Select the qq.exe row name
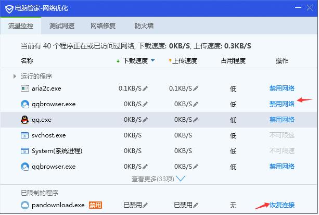This screenshot has width=319, height=215. 42,120
